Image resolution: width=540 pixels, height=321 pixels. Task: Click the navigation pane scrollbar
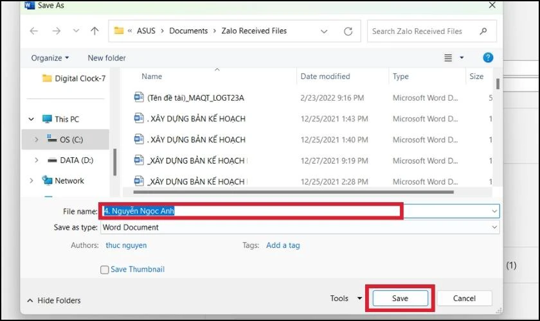114,162
